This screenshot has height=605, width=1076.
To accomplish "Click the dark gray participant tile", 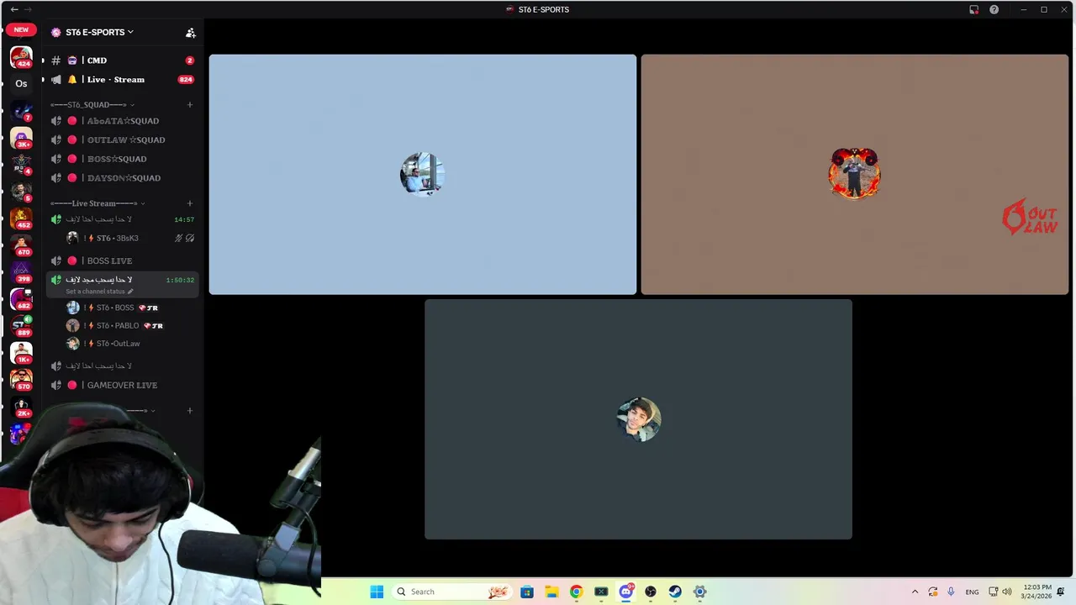I will pyautogui.click(x=638, y=419).
